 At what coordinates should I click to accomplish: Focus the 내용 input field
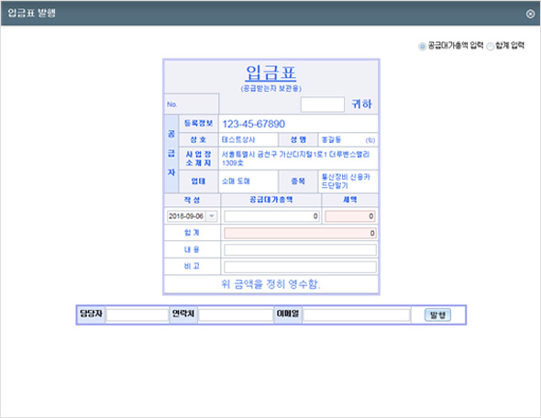[300, 249]
